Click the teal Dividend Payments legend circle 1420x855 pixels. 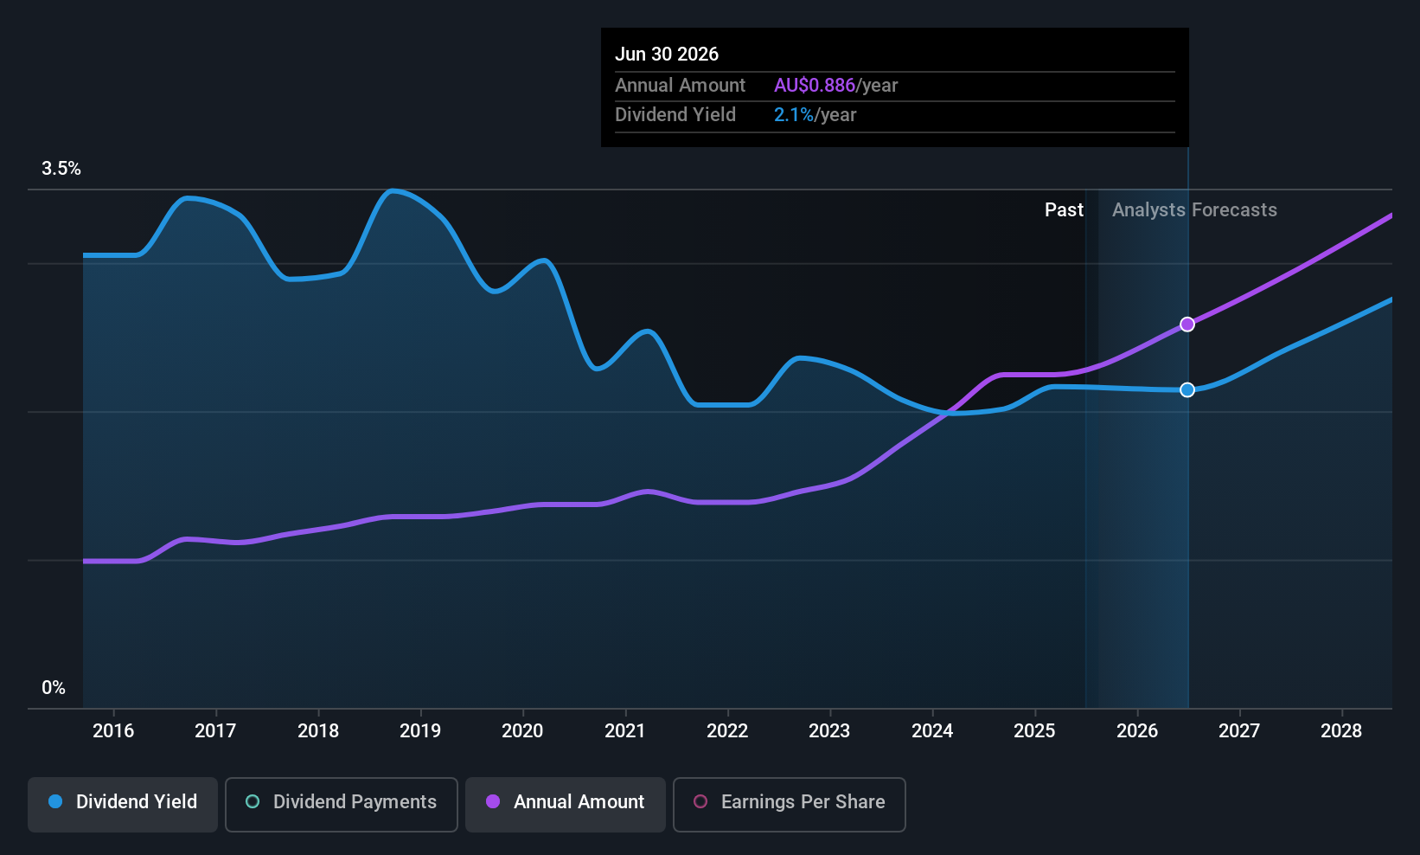click(253, 802)
